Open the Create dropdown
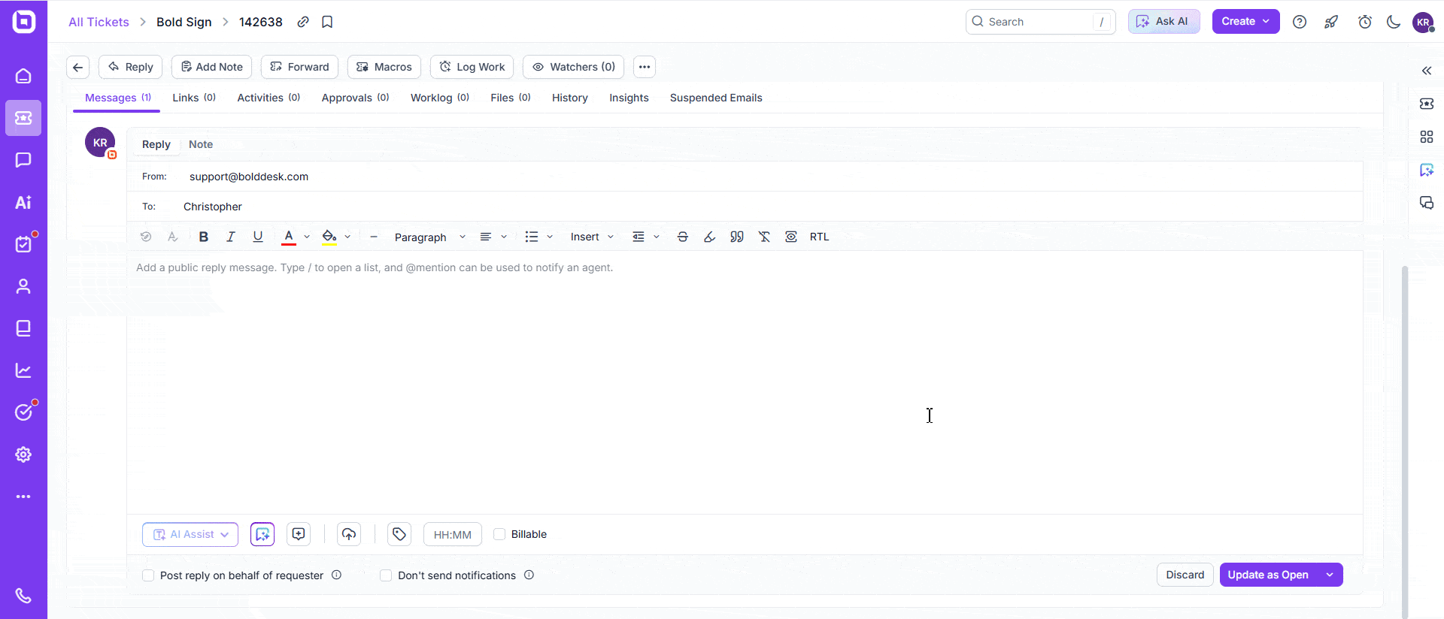The height and width of the screenshot is (619, 1444). click(x=1245, y=22)
